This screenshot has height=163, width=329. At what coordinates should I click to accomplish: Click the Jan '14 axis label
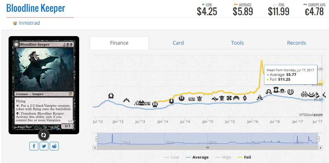click(162, 122)
